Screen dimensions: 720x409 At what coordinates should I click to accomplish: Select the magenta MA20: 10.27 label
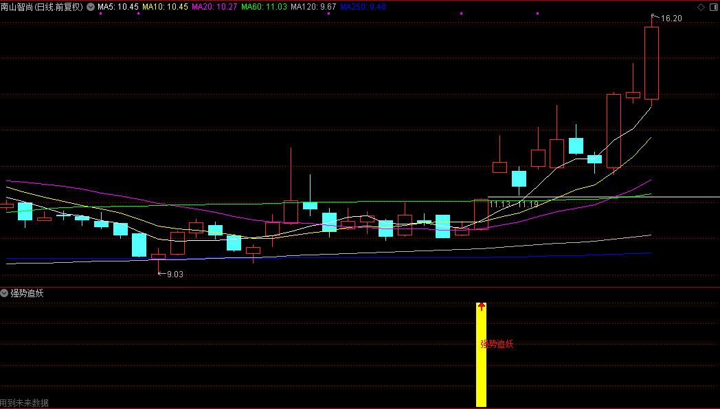pos(214,7)
